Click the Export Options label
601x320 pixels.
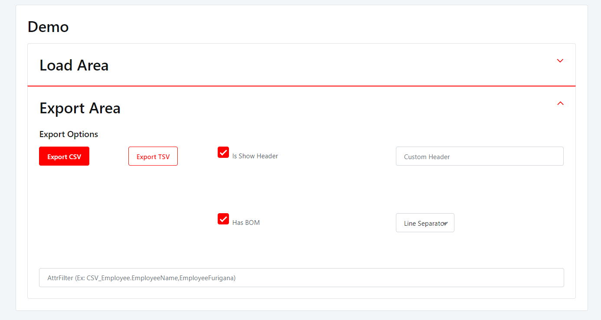coord(69,134)
